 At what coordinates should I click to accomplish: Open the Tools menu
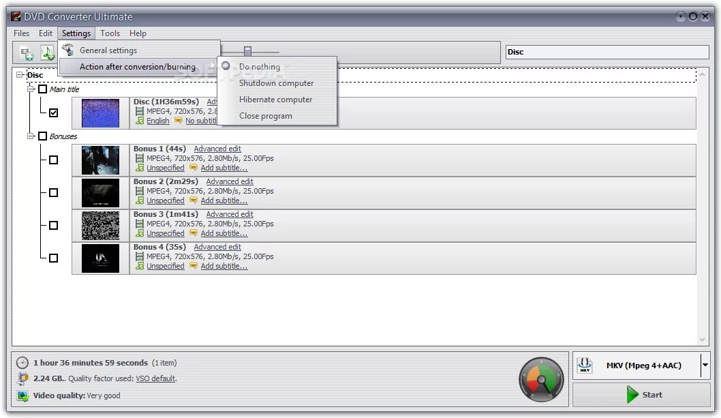click(x=110, y=33)
